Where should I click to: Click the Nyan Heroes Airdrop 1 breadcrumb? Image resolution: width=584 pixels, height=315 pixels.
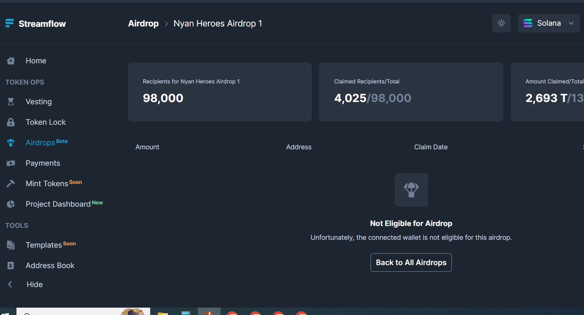pos(218,23)
